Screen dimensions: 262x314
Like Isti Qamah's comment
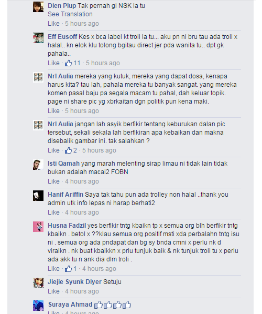click(53, 181)
